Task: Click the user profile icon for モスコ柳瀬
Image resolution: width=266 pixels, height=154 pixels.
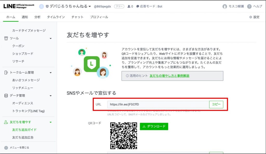Action: click(225, 6)
